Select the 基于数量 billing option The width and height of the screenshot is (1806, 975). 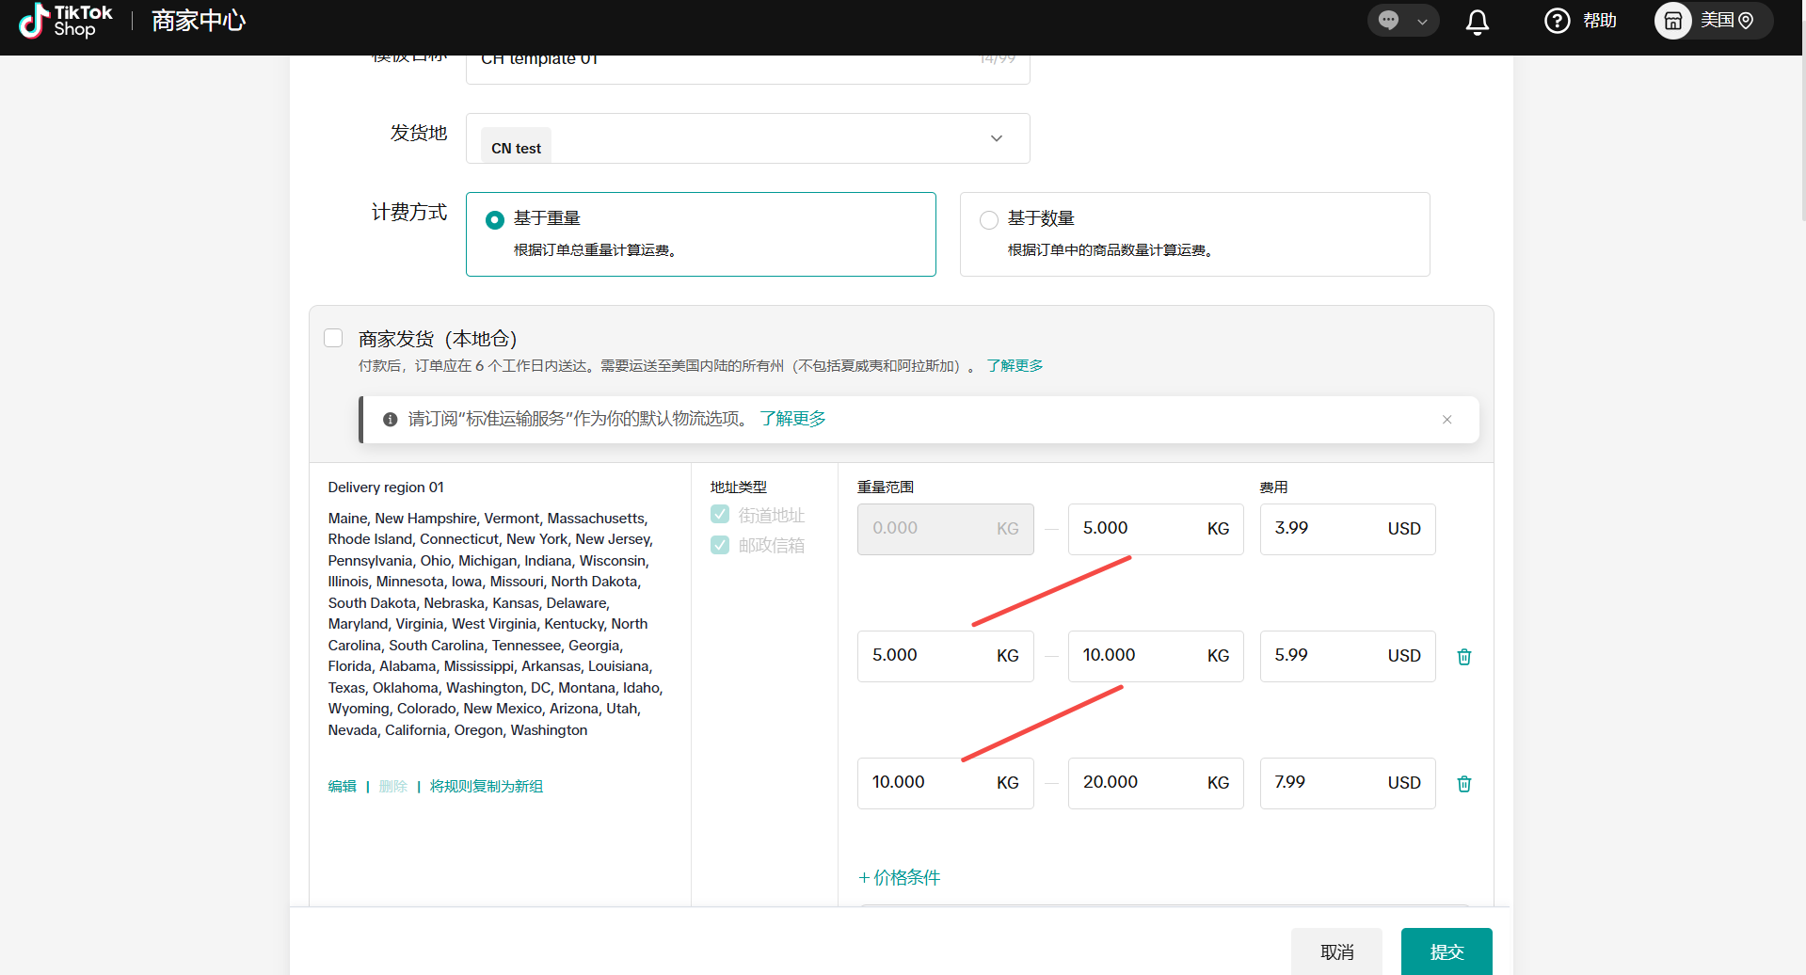pyautogui.click(x=989, y=220)
